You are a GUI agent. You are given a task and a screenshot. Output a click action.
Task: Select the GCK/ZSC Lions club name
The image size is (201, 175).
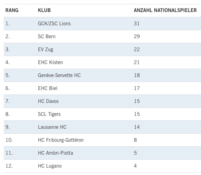point(54,23)
